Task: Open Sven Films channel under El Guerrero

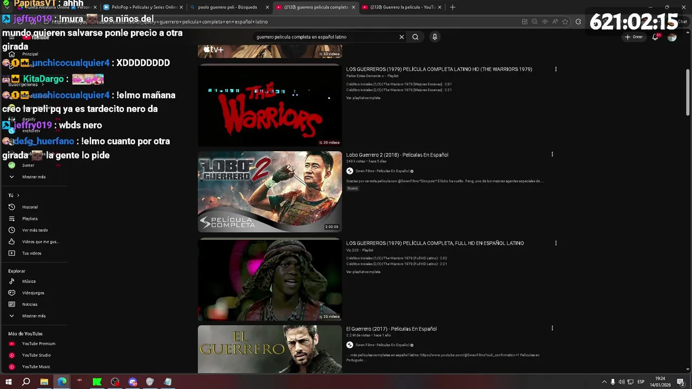Action: tap(382, 345)
